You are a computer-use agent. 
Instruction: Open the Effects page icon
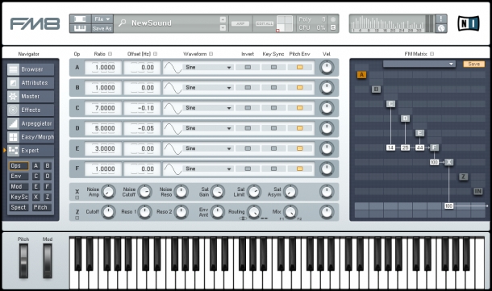pos(13,110)
